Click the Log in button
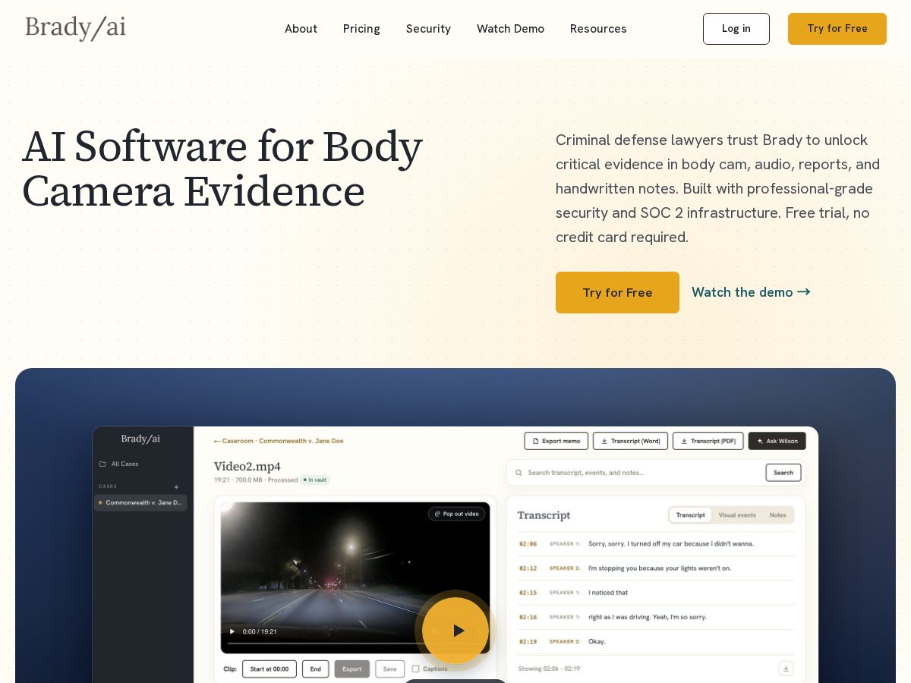The image size is (911, 683). click(x=736, y=29)
